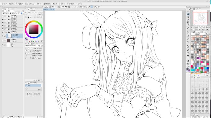
Task: Pick a shade in the color wheel square
Action: click(34, 29)
